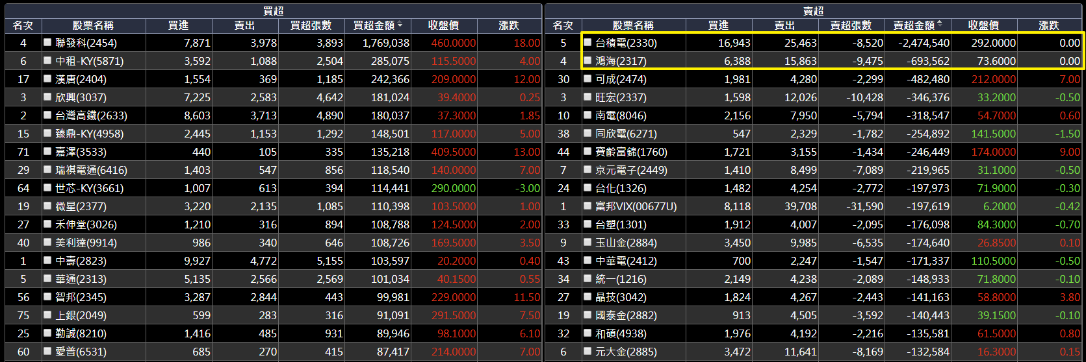
Task: Select closing price 460.0000 for 聯發科
Action: tap(454, 43)
